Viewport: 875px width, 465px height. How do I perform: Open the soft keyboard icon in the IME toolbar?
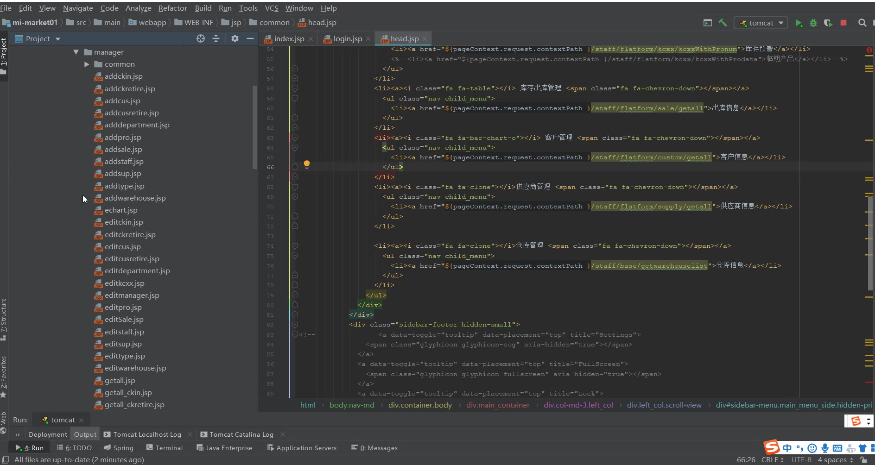[x=837, y=448]
